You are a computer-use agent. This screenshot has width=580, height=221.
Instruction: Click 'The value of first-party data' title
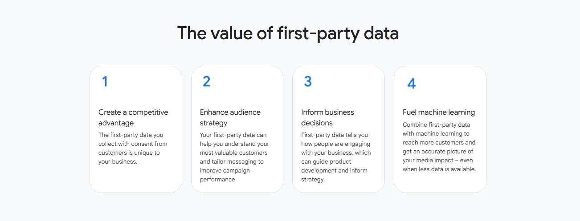(x=288, y=33)
